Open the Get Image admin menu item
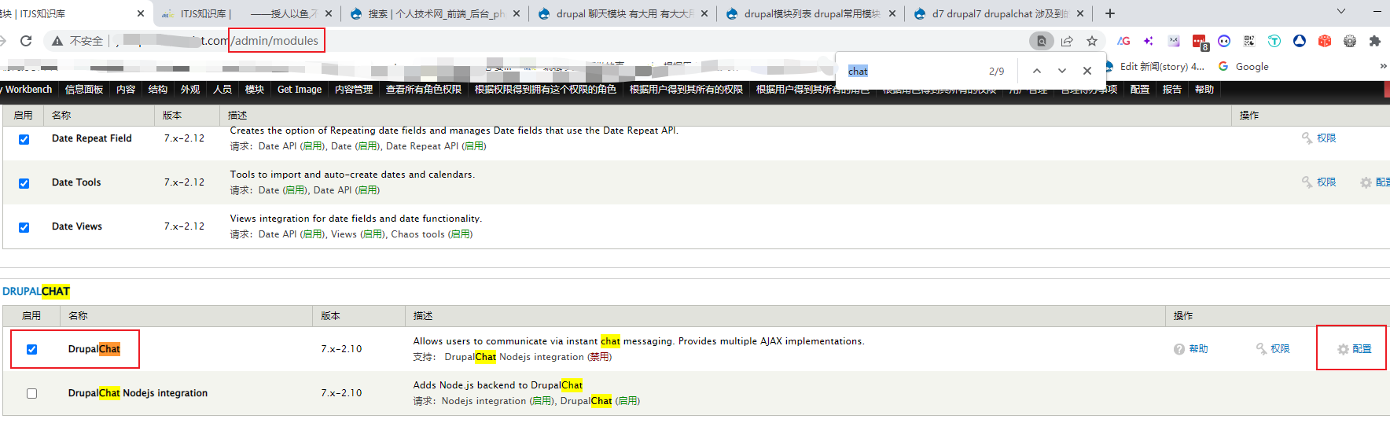 tap(300, 89)
